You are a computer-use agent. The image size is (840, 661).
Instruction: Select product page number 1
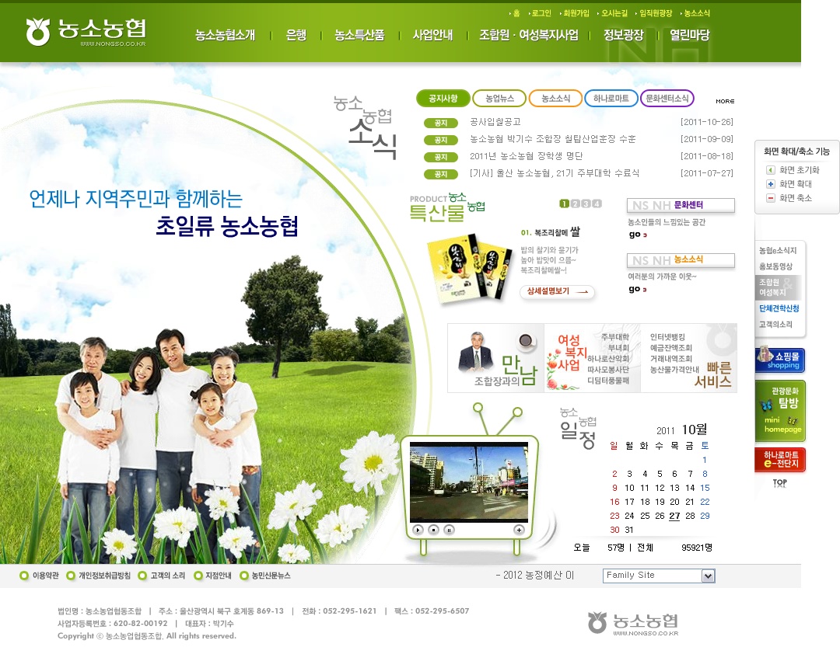[564, 204]
